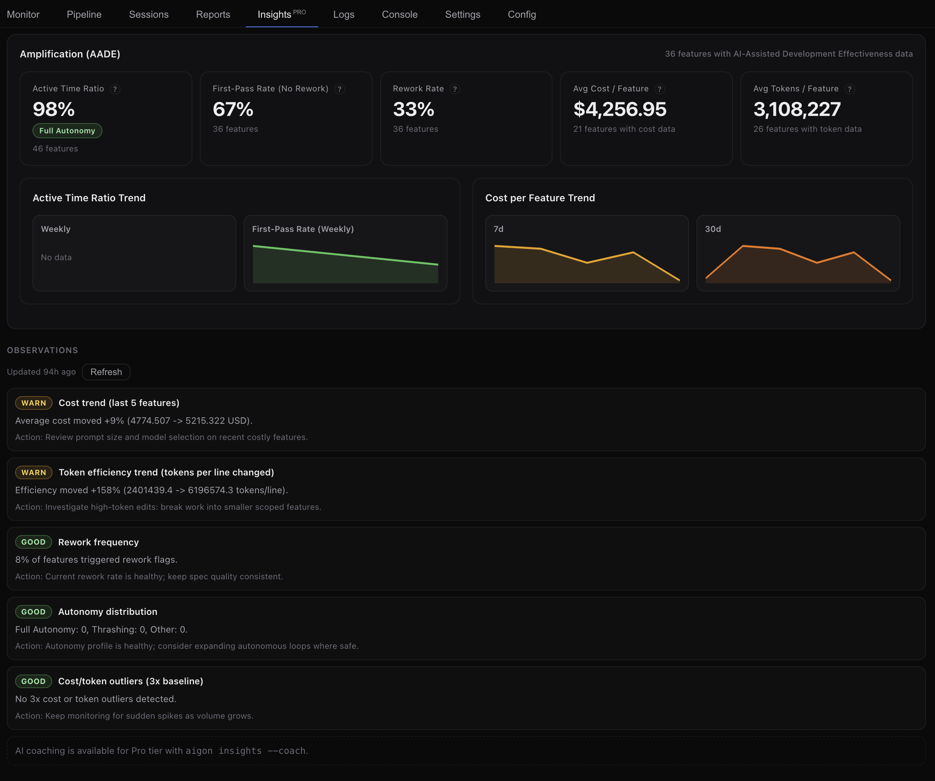Select the Config tab
The height and width of the screenshot is (781, 935).
(522, 14)
